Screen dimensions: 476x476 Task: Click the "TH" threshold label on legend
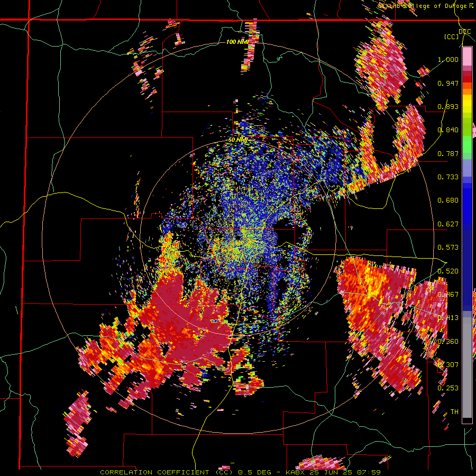(454, 412)
